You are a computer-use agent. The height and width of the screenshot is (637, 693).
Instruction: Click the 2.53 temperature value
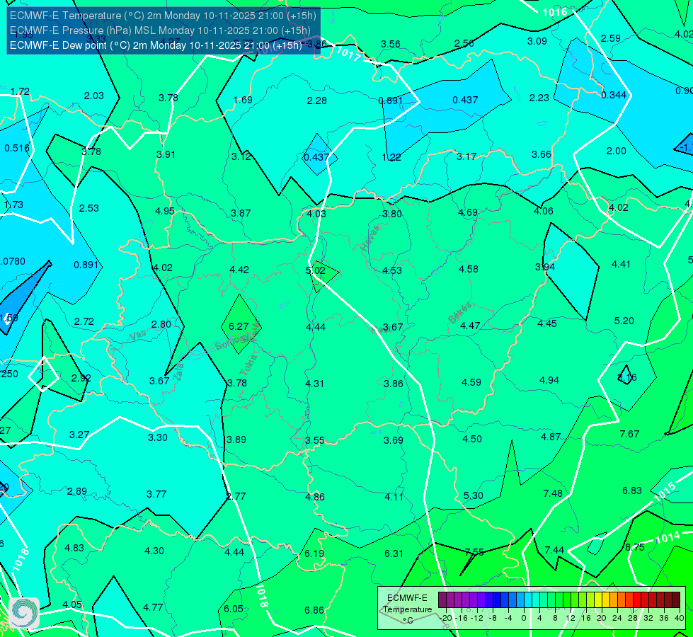pyautogui.click(x=88, y=208)
